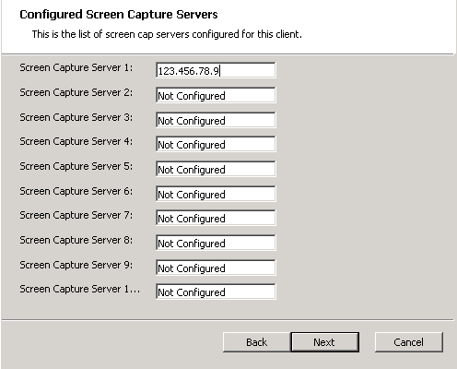Focus the Screen Capture Server 1 field
457x369 pixels.
pos(216,70)
